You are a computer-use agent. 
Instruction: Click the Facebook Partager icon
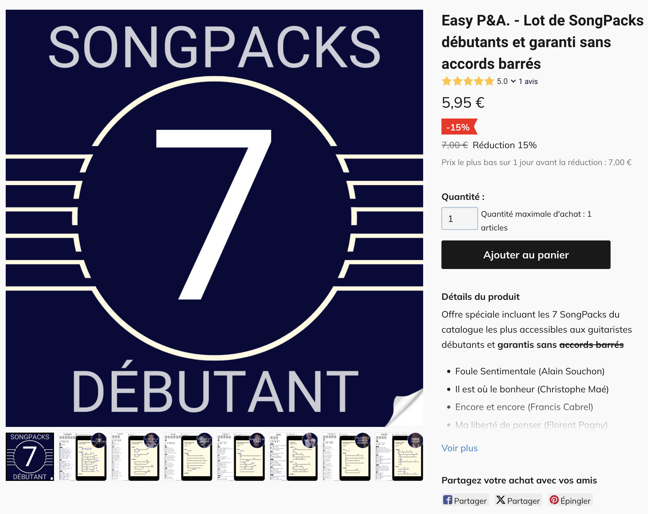(x=449, y=500)
